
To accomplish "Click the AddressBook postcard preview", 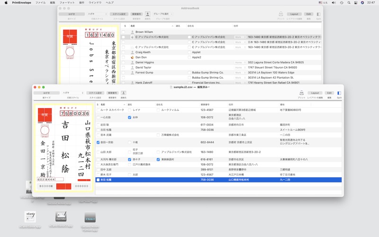I will [89, 55].
